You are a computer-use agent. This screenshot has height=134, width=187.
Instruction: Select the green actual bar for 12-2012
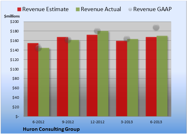[x=103, y=74]
